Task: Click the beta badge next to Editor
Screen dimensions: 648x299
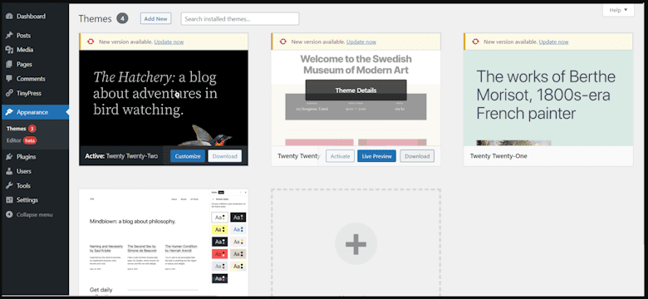Action: [30, 141]
